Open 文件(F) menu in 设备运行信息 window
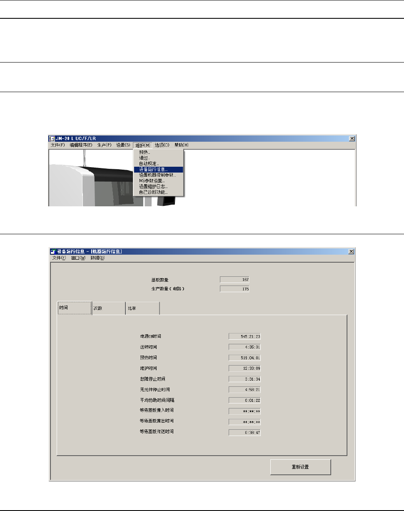Image resolution: width=404 pixels, height=511 pixels. (x=59, y=258)
